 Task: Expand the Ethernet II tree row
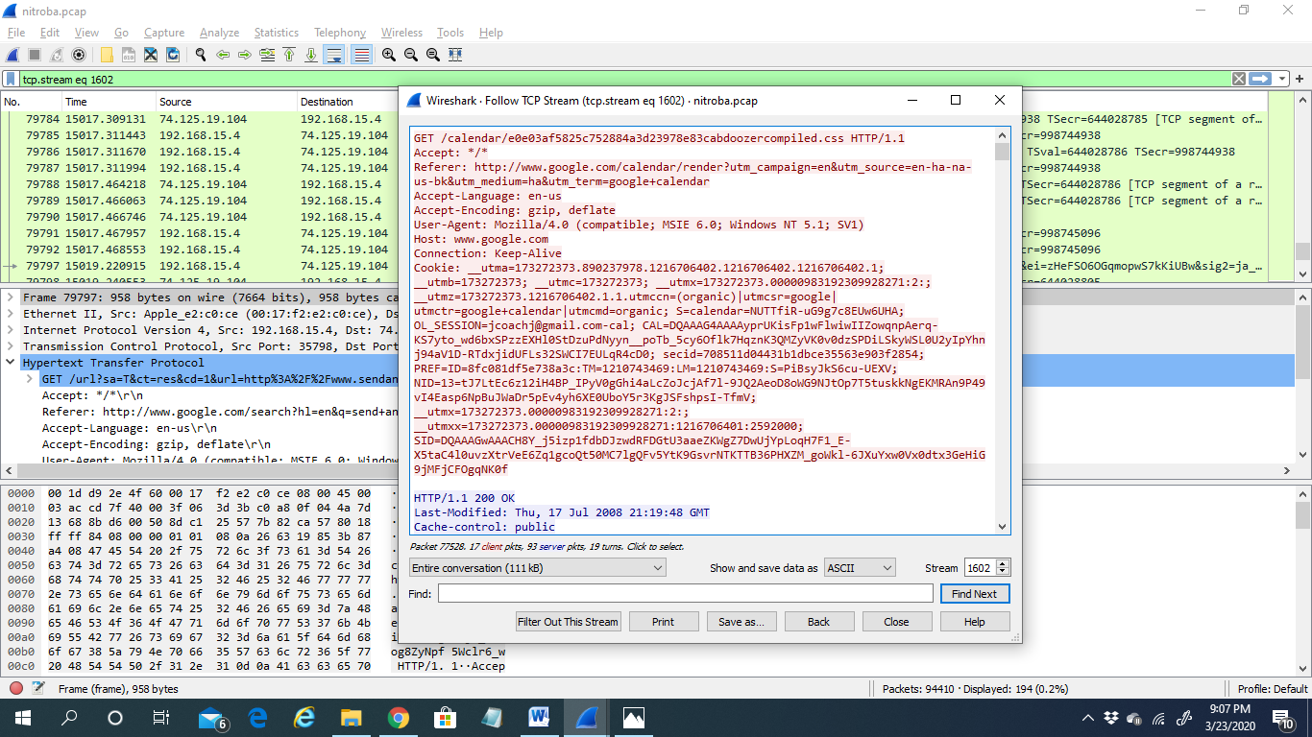pyautogui.click(x=11, y=314)
